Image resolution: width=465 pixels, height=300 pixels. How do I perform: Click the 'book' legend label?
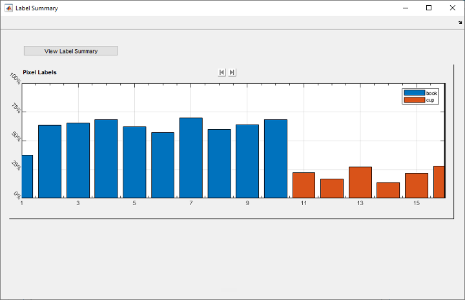(431, 93)
